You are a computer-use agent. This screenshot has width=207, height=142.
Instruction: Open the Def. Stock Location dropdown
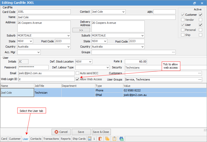(x=90, y=62)
